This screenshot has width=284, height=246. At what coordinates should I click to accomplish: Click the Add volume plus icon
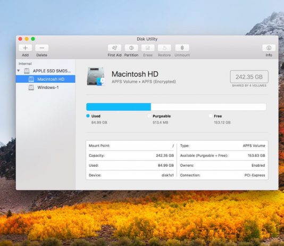(x=25, y=48)
